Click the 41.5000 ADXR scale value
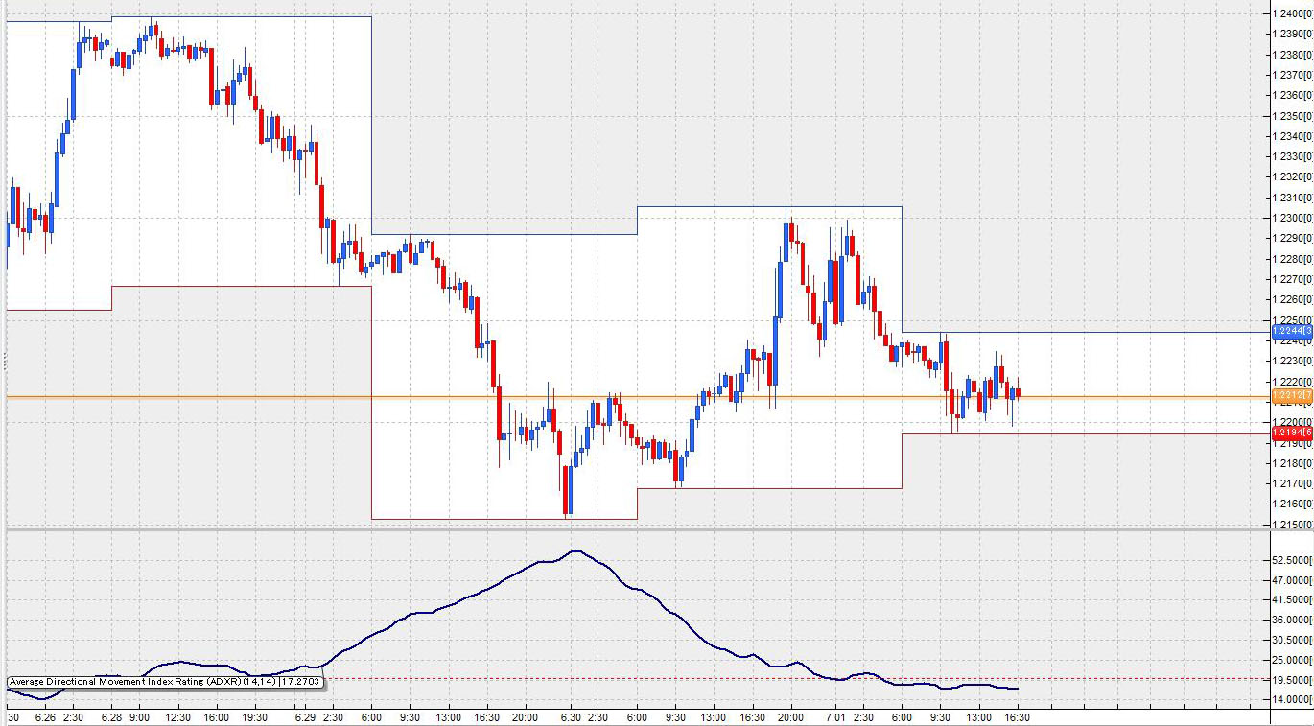 pos(1293,599)
